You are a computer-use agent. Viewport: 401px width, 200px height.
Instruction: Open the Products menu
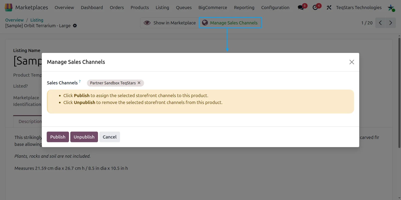(x=140, y=7)
